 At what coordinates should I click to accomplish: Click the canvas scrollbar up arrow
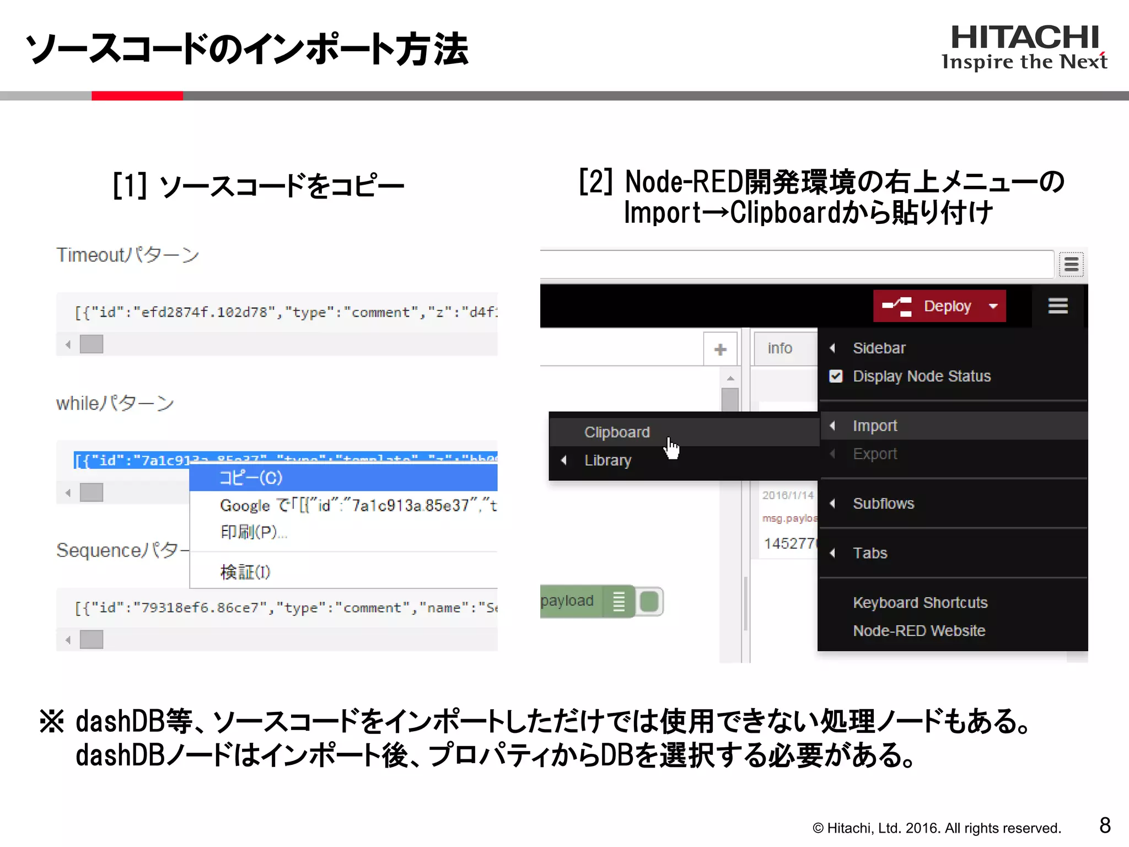730,378
